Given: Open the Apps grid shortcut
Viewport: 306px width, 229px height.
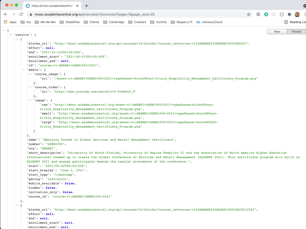Looking at the screenshot, I should (x=10, y=22).
